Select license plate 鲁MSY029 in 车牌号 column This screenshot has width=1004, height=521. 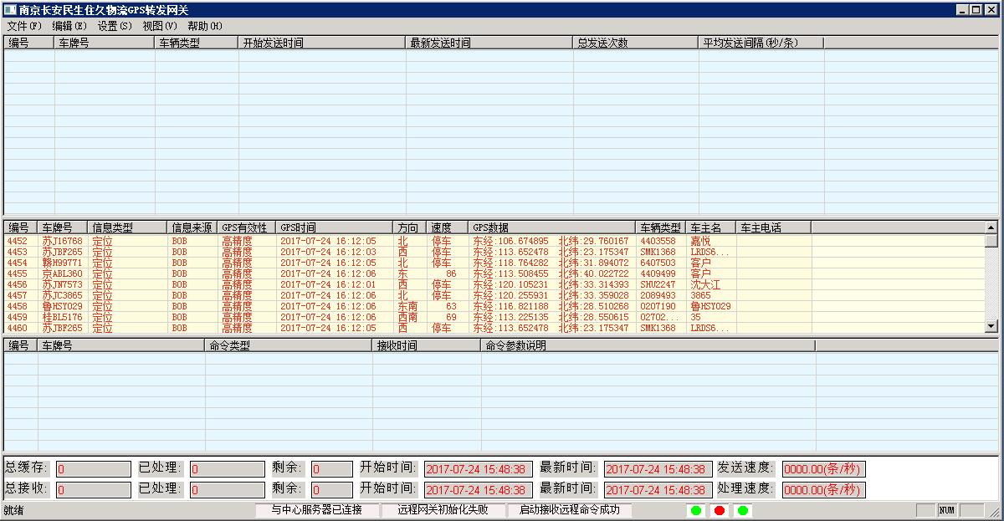click(63, 306)
